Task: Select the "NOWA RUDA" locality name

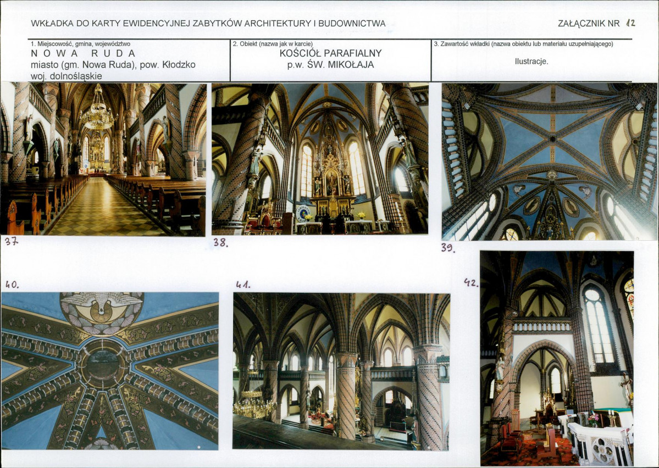Action: point(83,53)
